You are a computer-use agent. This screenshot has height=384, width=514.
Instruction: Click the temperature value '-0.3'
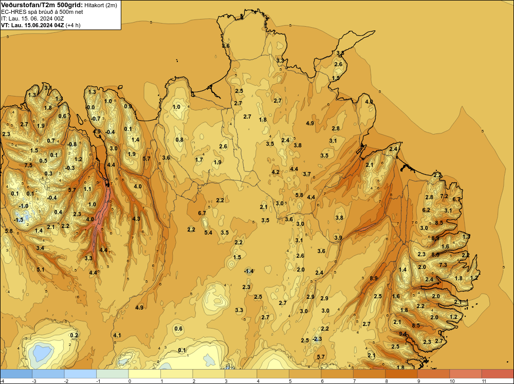pyautogui.click(x=70, y=168)
